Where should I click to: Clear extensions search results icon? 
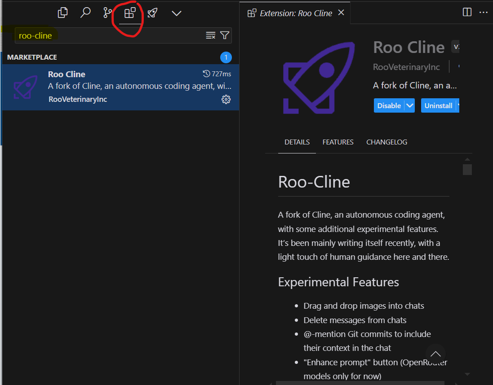tap(211, 35)
